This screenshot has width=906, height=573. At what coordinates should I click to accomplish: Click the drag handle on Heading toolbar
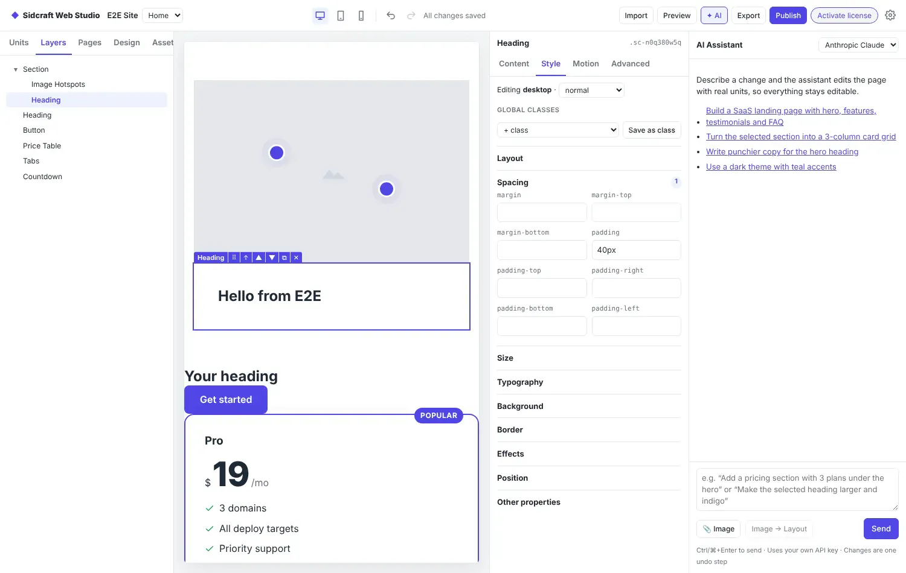234,258
